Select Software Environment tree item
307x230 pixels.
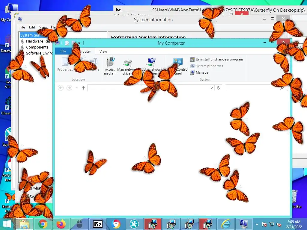coord(39,53)
